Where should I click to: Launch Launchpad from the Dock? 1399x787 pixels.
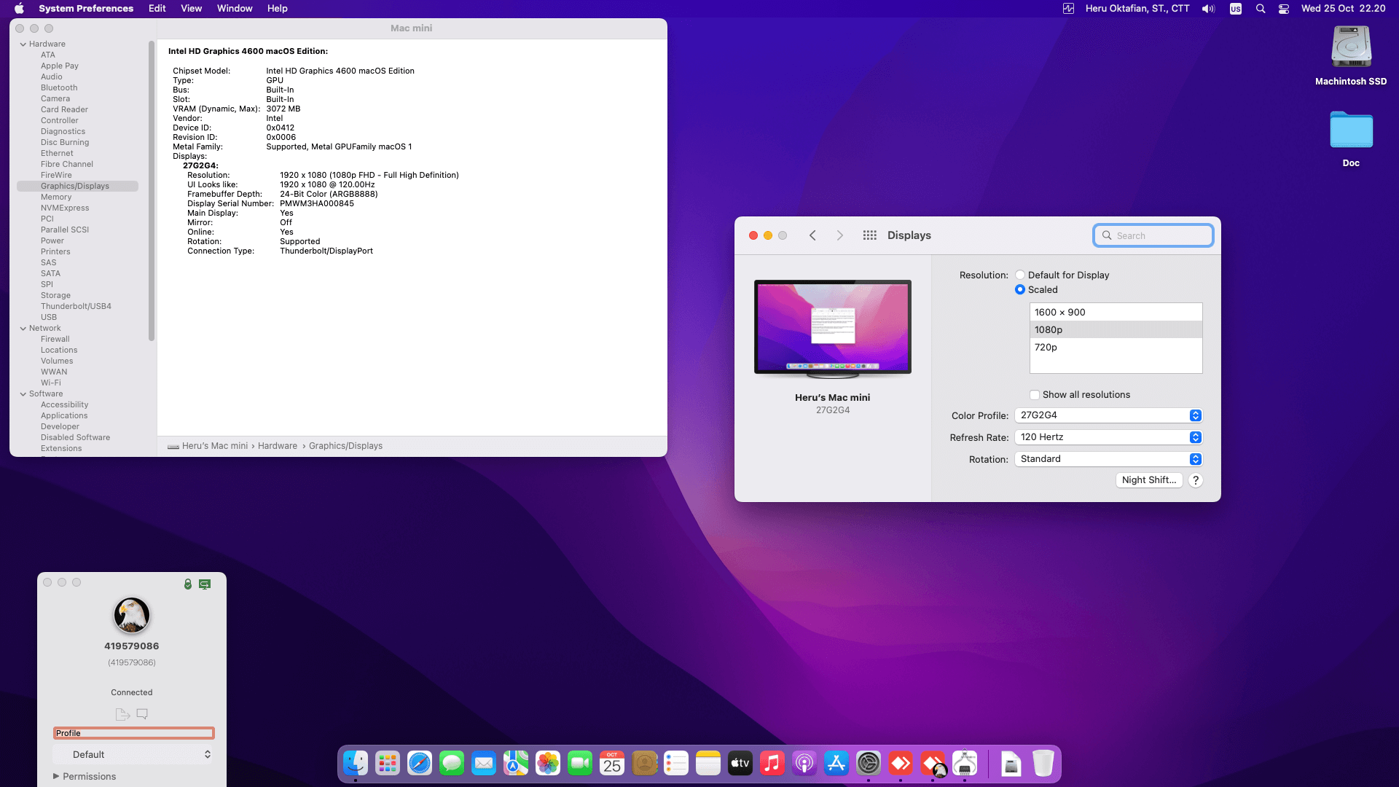[x=388, y=763]
